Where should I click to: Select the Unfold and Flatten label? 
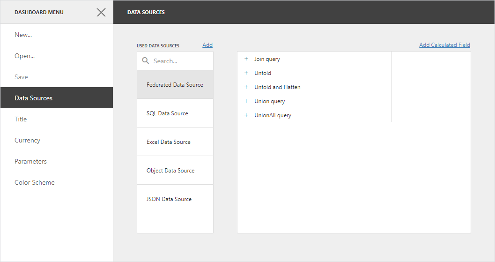point(277,87)
